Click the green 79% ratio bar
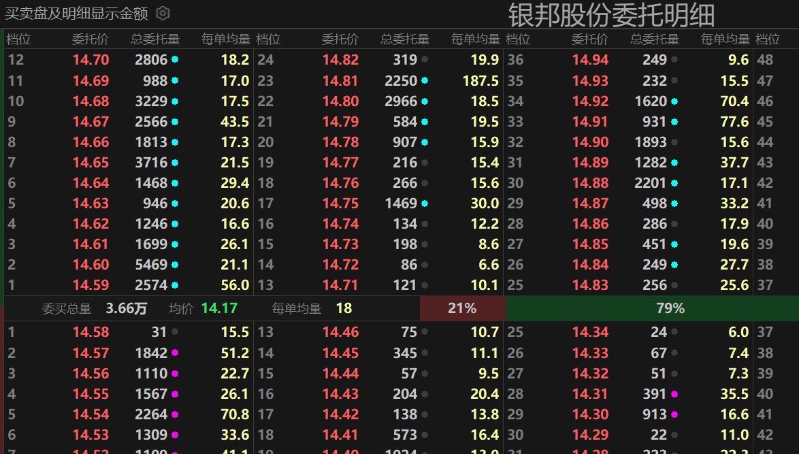This screenshot has height=454, width=799. click(652, 308)
